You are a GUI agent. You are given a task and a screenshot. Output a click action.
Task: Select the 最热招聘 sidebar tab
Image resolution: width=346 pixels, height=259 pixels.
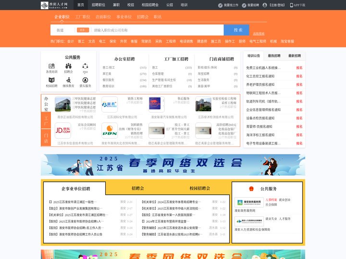tap(274, 56)
